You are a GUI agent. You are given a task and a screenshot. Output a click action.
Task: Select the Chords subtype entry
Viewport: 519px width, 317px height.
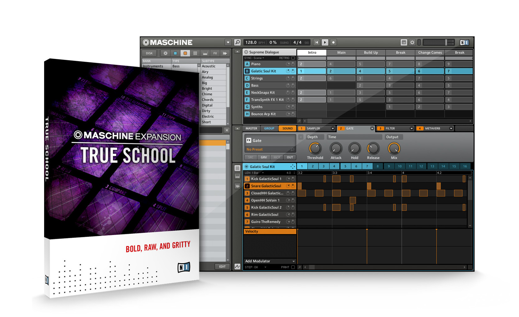click(x=213, y=100)
